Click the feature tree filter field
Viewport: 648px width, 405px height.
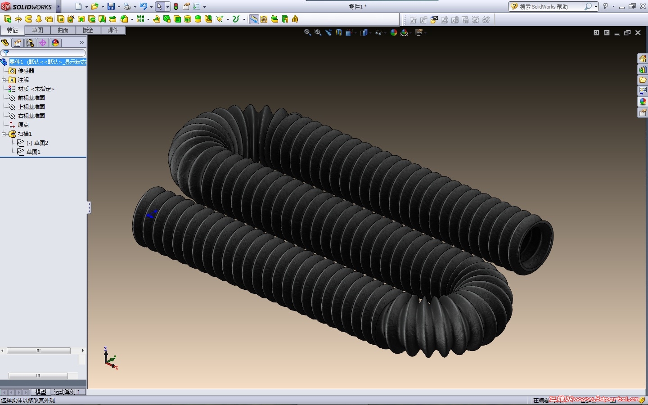pyautogui.click(x=44, y=53)
